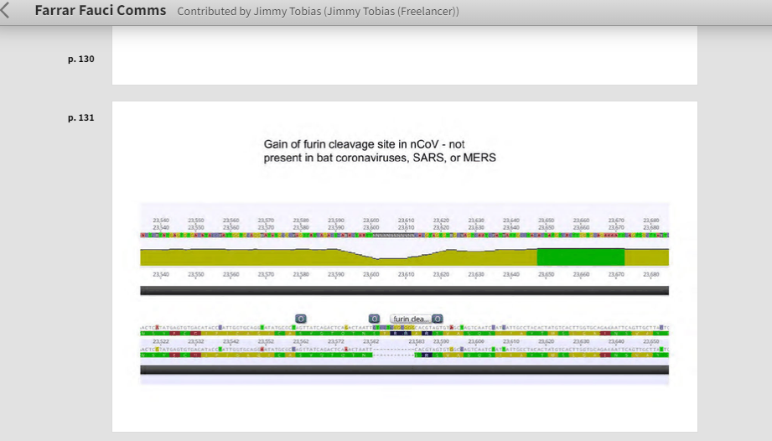
Task: Click the blank page 130 sheet
Action: click(x=404, y=60)
